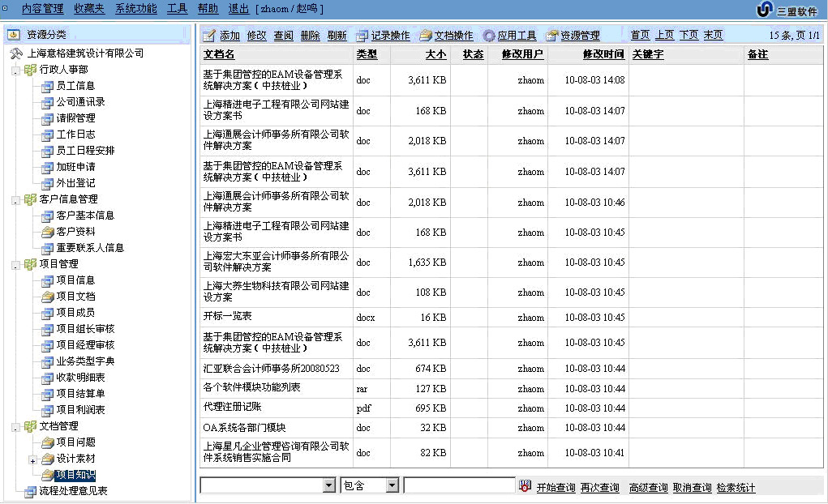
Task: Click the 客户资料 folder icon
Action: pyautogui.click(x=48, y=232)
